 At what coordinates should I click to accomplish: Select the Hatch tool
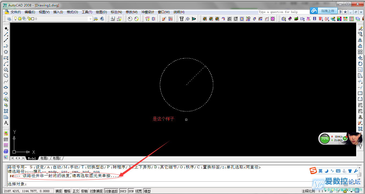6,111
